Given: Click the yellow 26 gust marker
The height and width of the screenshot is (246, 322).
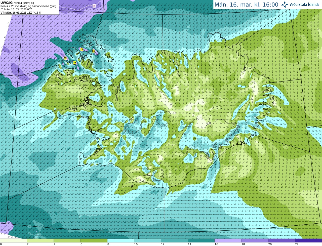Looking at the screenshot, I should pyautogui.click(x=93, y=51).
